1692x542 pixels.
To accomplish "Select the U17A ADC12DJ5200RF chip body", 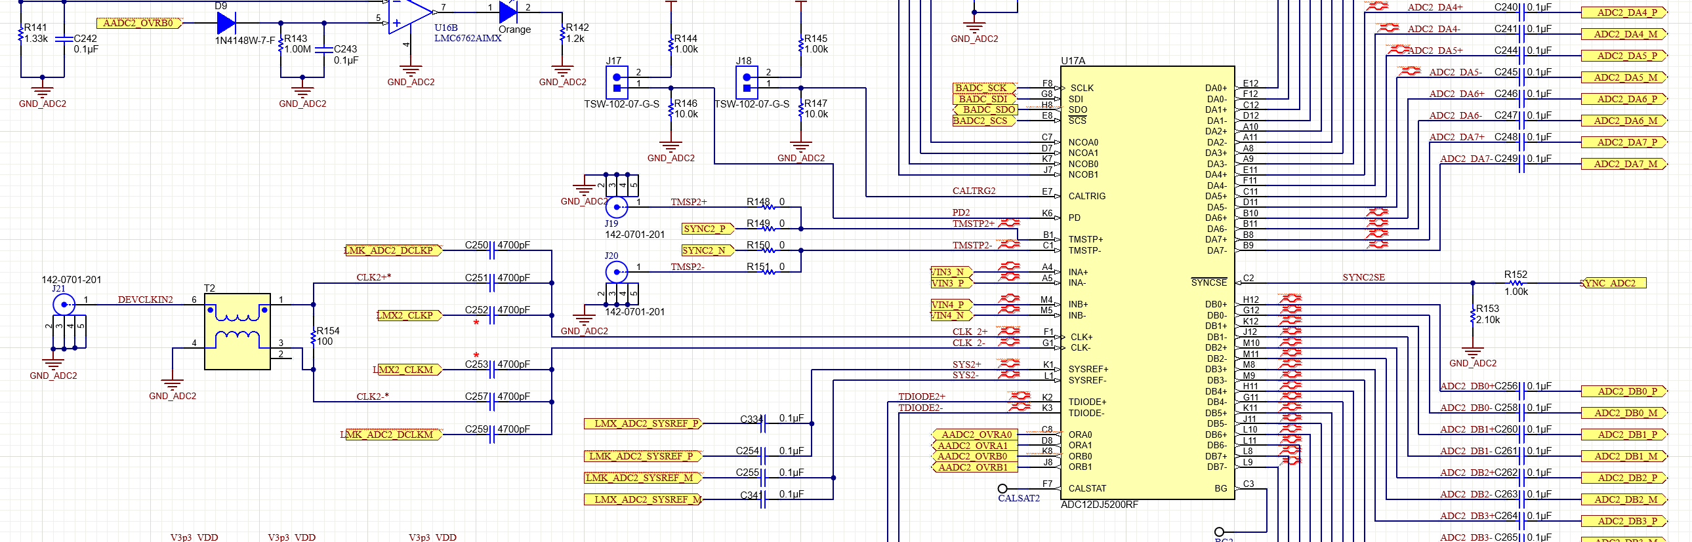I will (x=1147, y=282).
